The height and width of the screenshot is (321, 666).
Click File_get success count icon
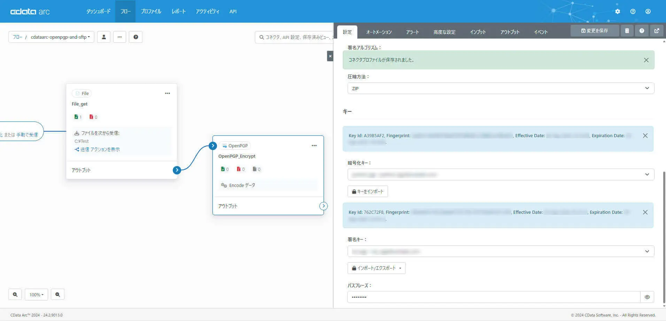[76, 117]
